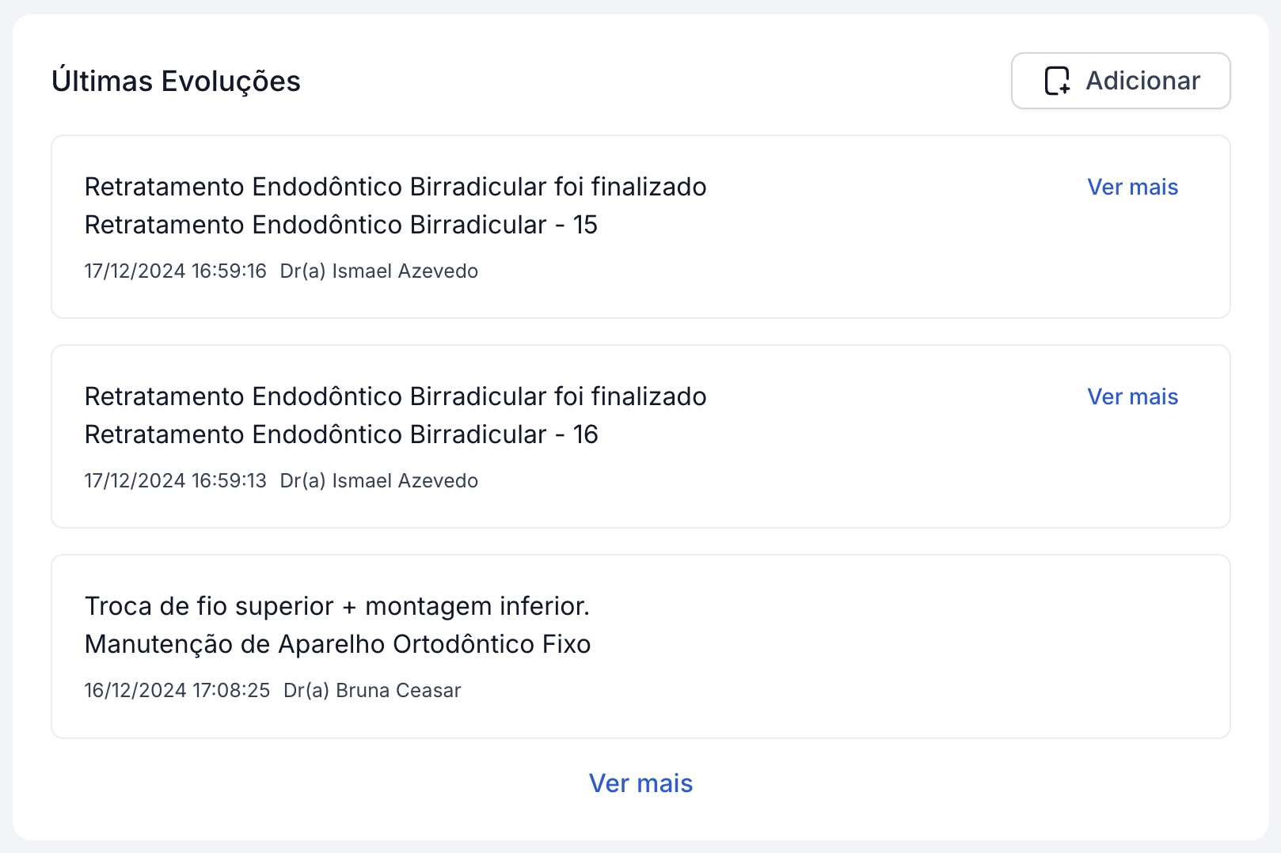Viewport: 1281px width, 853px height.
Task: Select 'Retratamento Endodôntico Birradicular - 16' line
Action: (340, 434)
